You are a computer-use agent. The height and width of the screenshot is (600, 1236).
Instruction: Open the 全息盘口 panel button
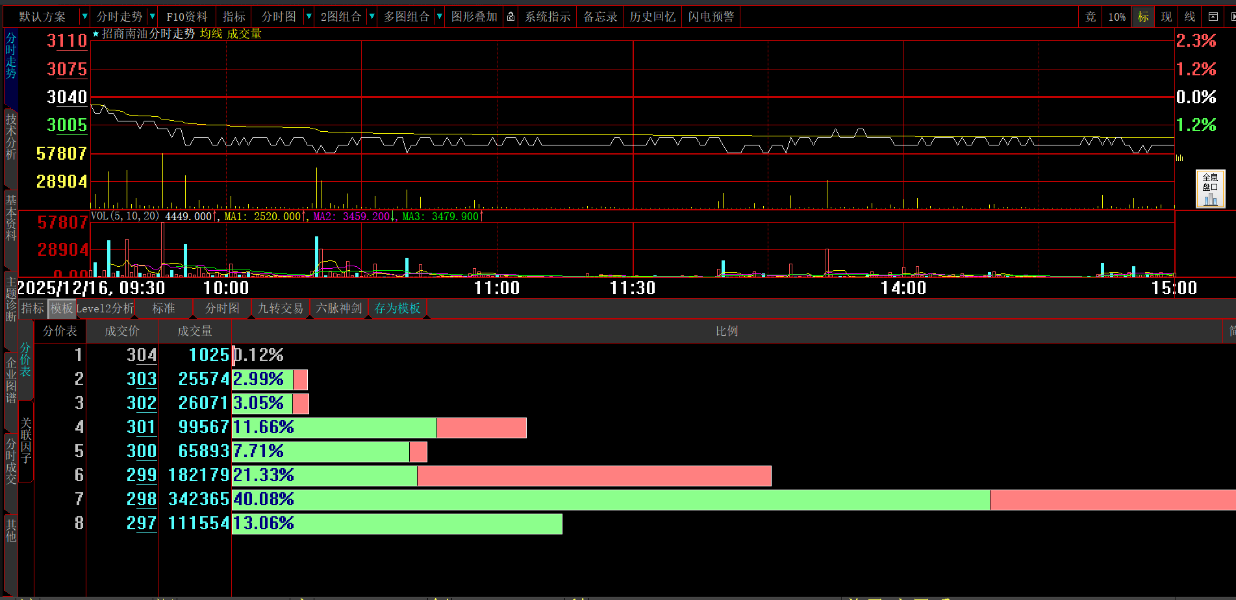(x=1210, y=189)
